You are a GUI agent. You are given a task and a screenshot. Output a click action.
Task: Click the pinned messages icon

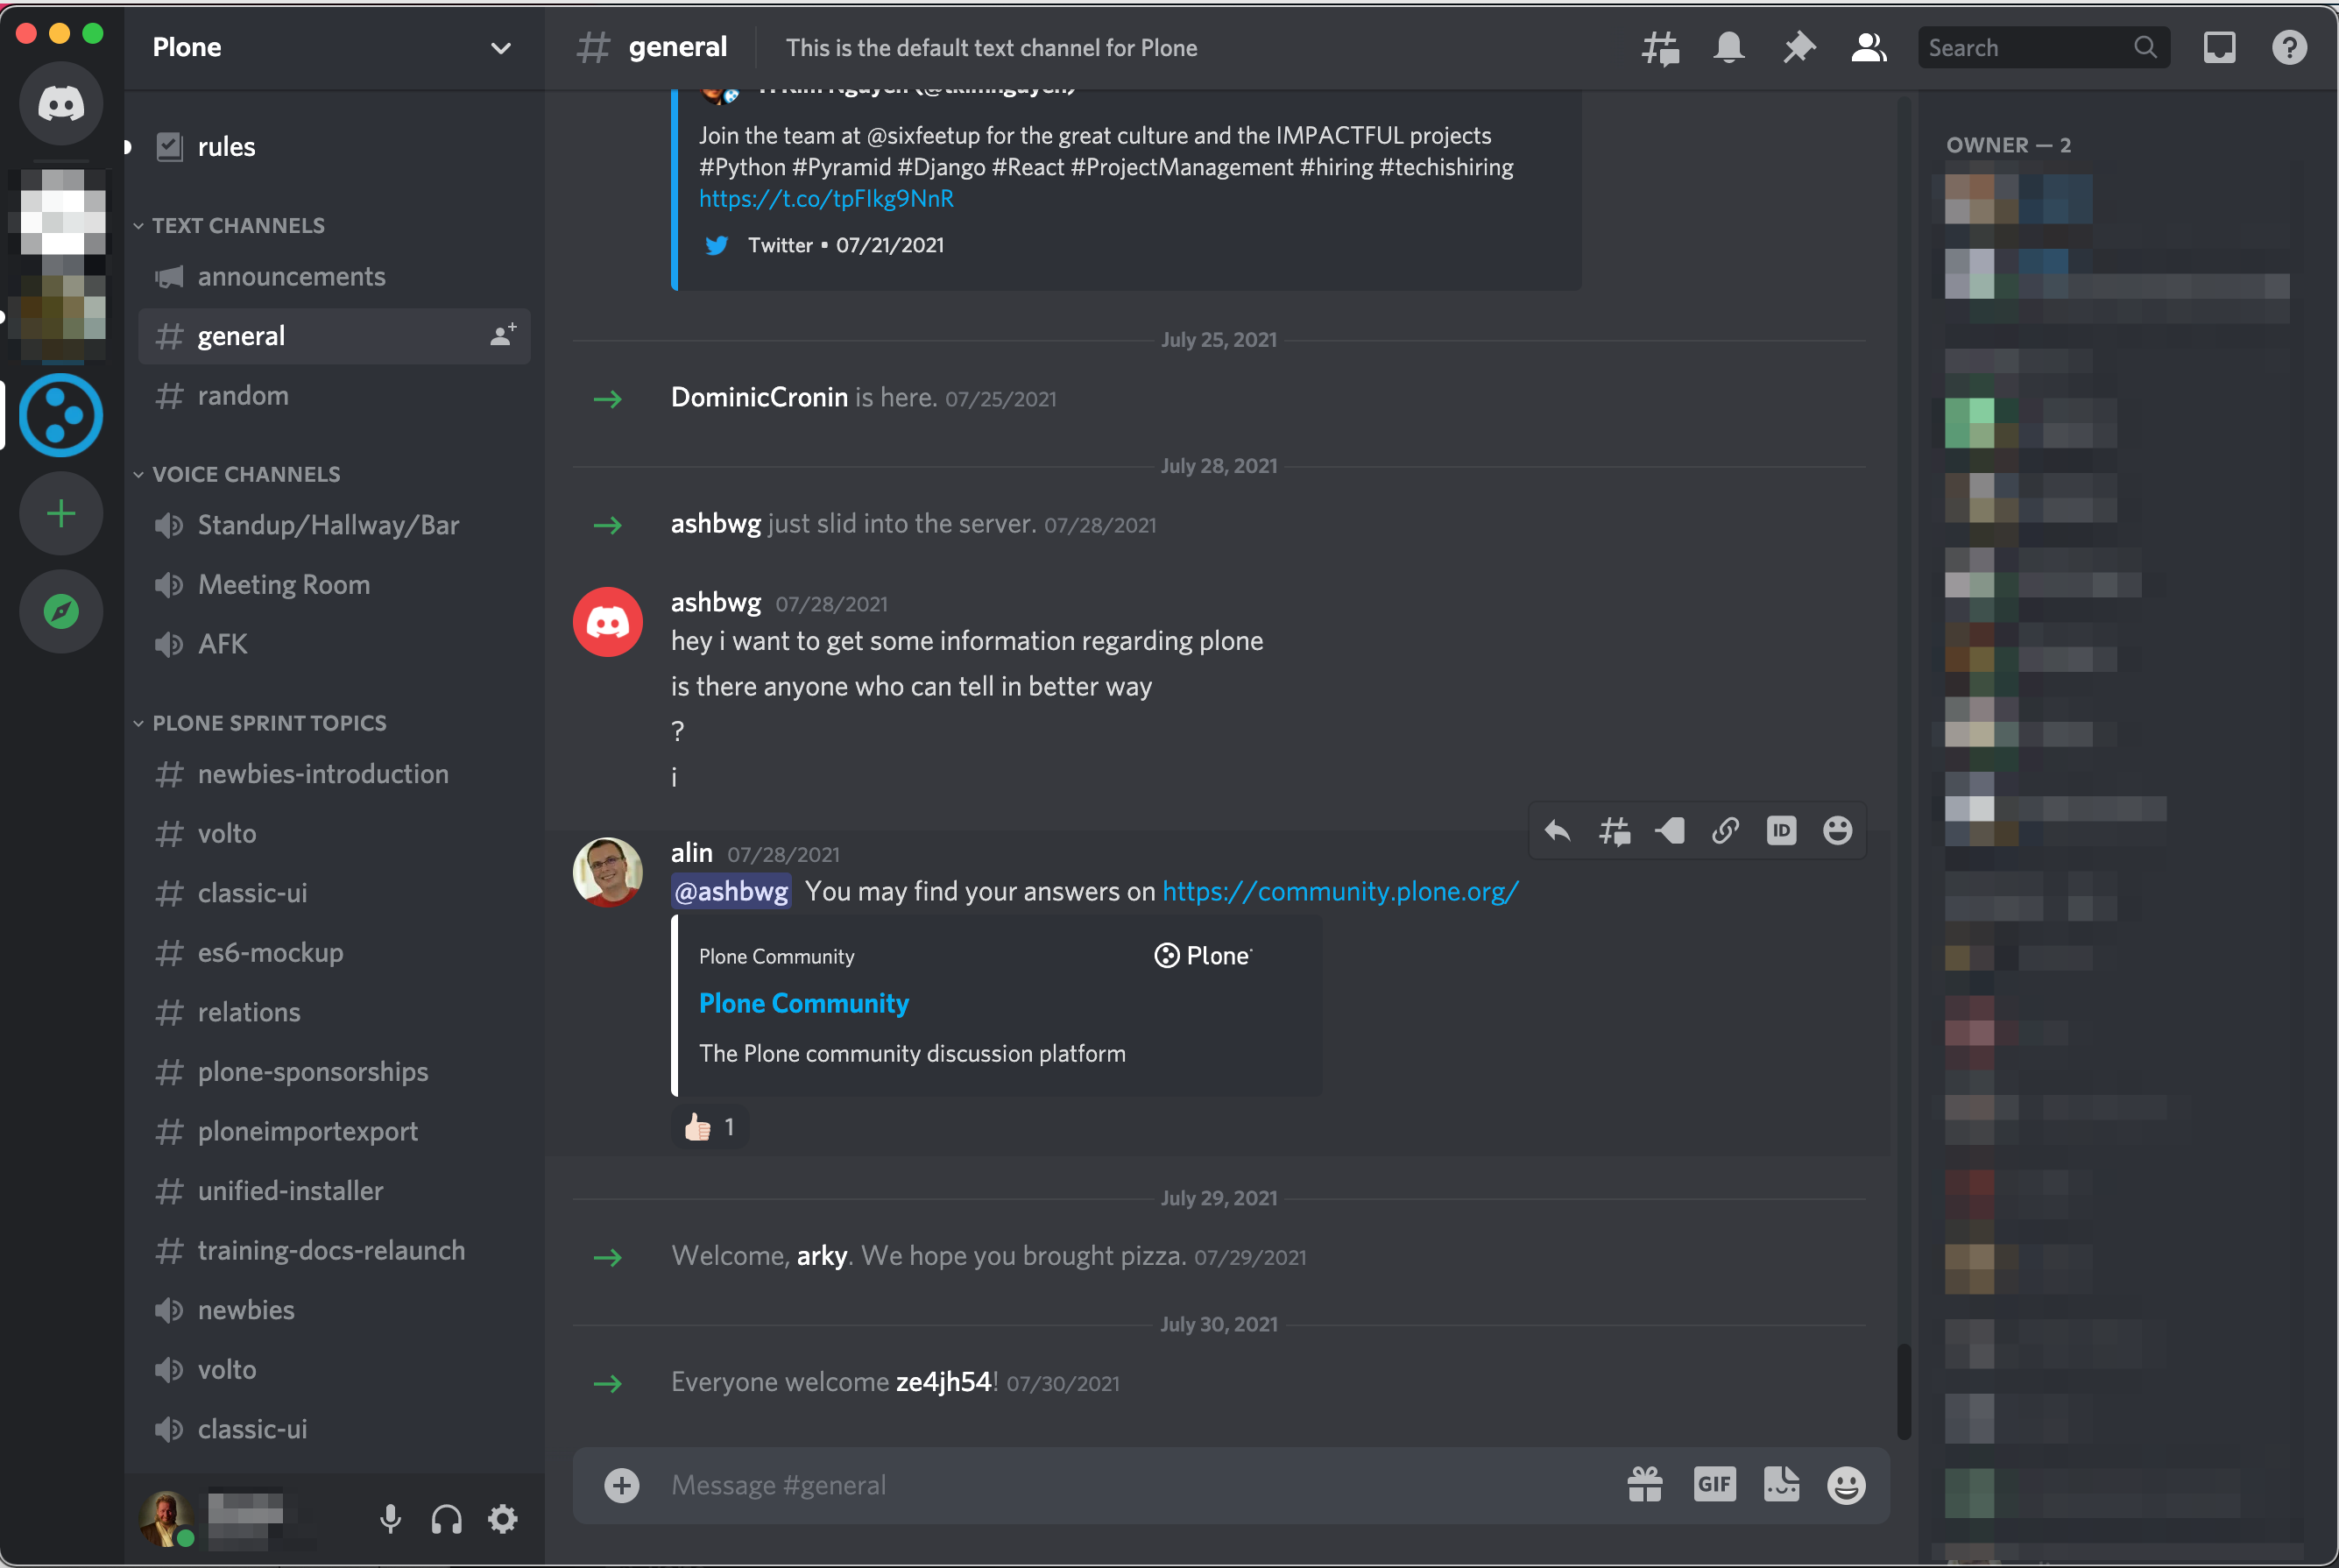click(x=1798, y=47)
